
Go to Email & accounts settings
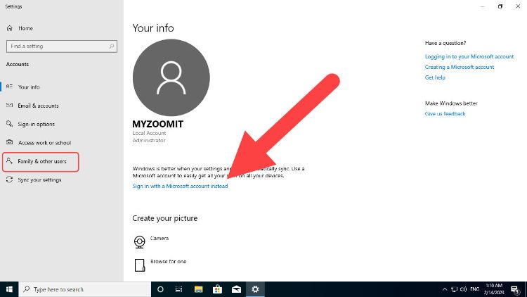click(x=38, y=106)
